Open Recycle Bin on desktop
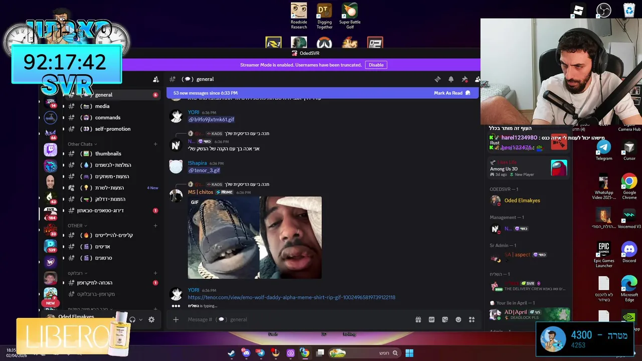The image size is (642, 361). click(629, 10)
